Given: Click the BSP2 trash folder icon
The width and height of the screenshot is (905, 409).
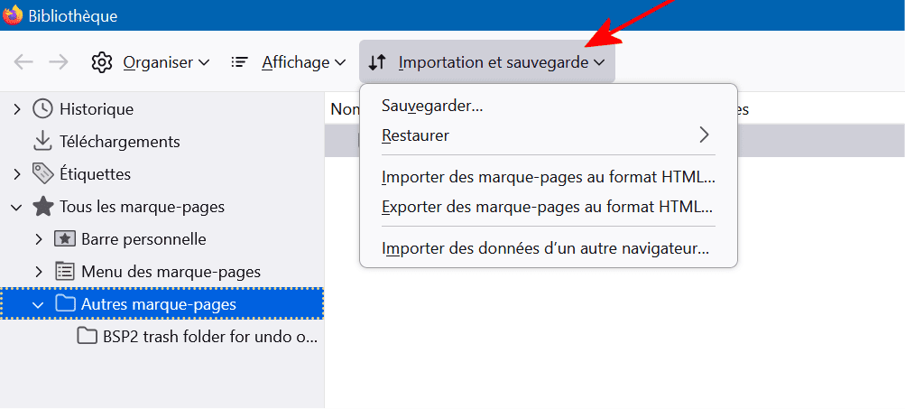Looking at the screenshot, I should 88,336.
